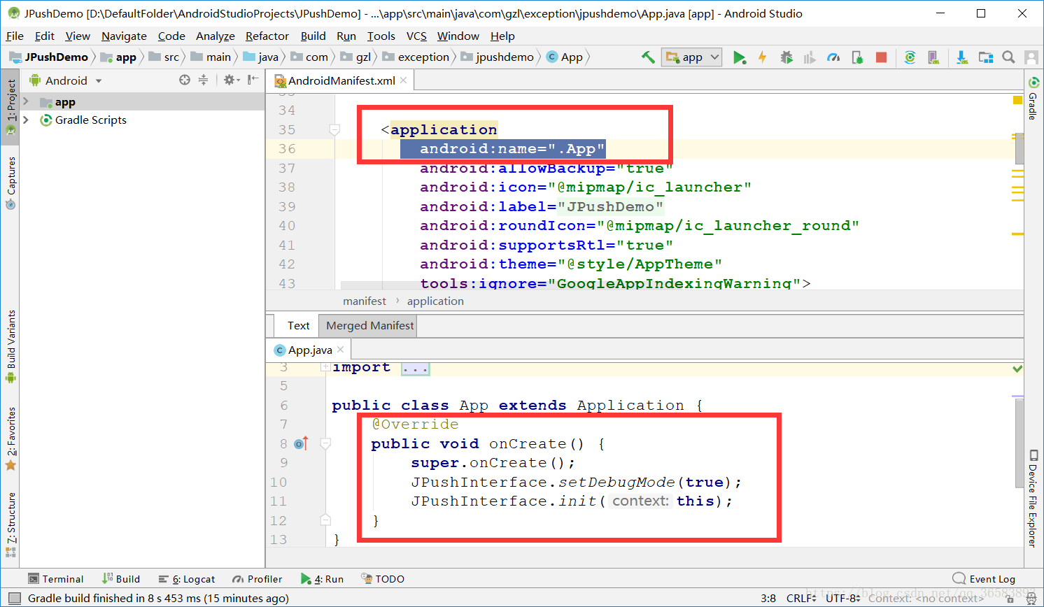Open the profiler gauge icon
Screen dimensions: 1044x607
click(833, 57)
